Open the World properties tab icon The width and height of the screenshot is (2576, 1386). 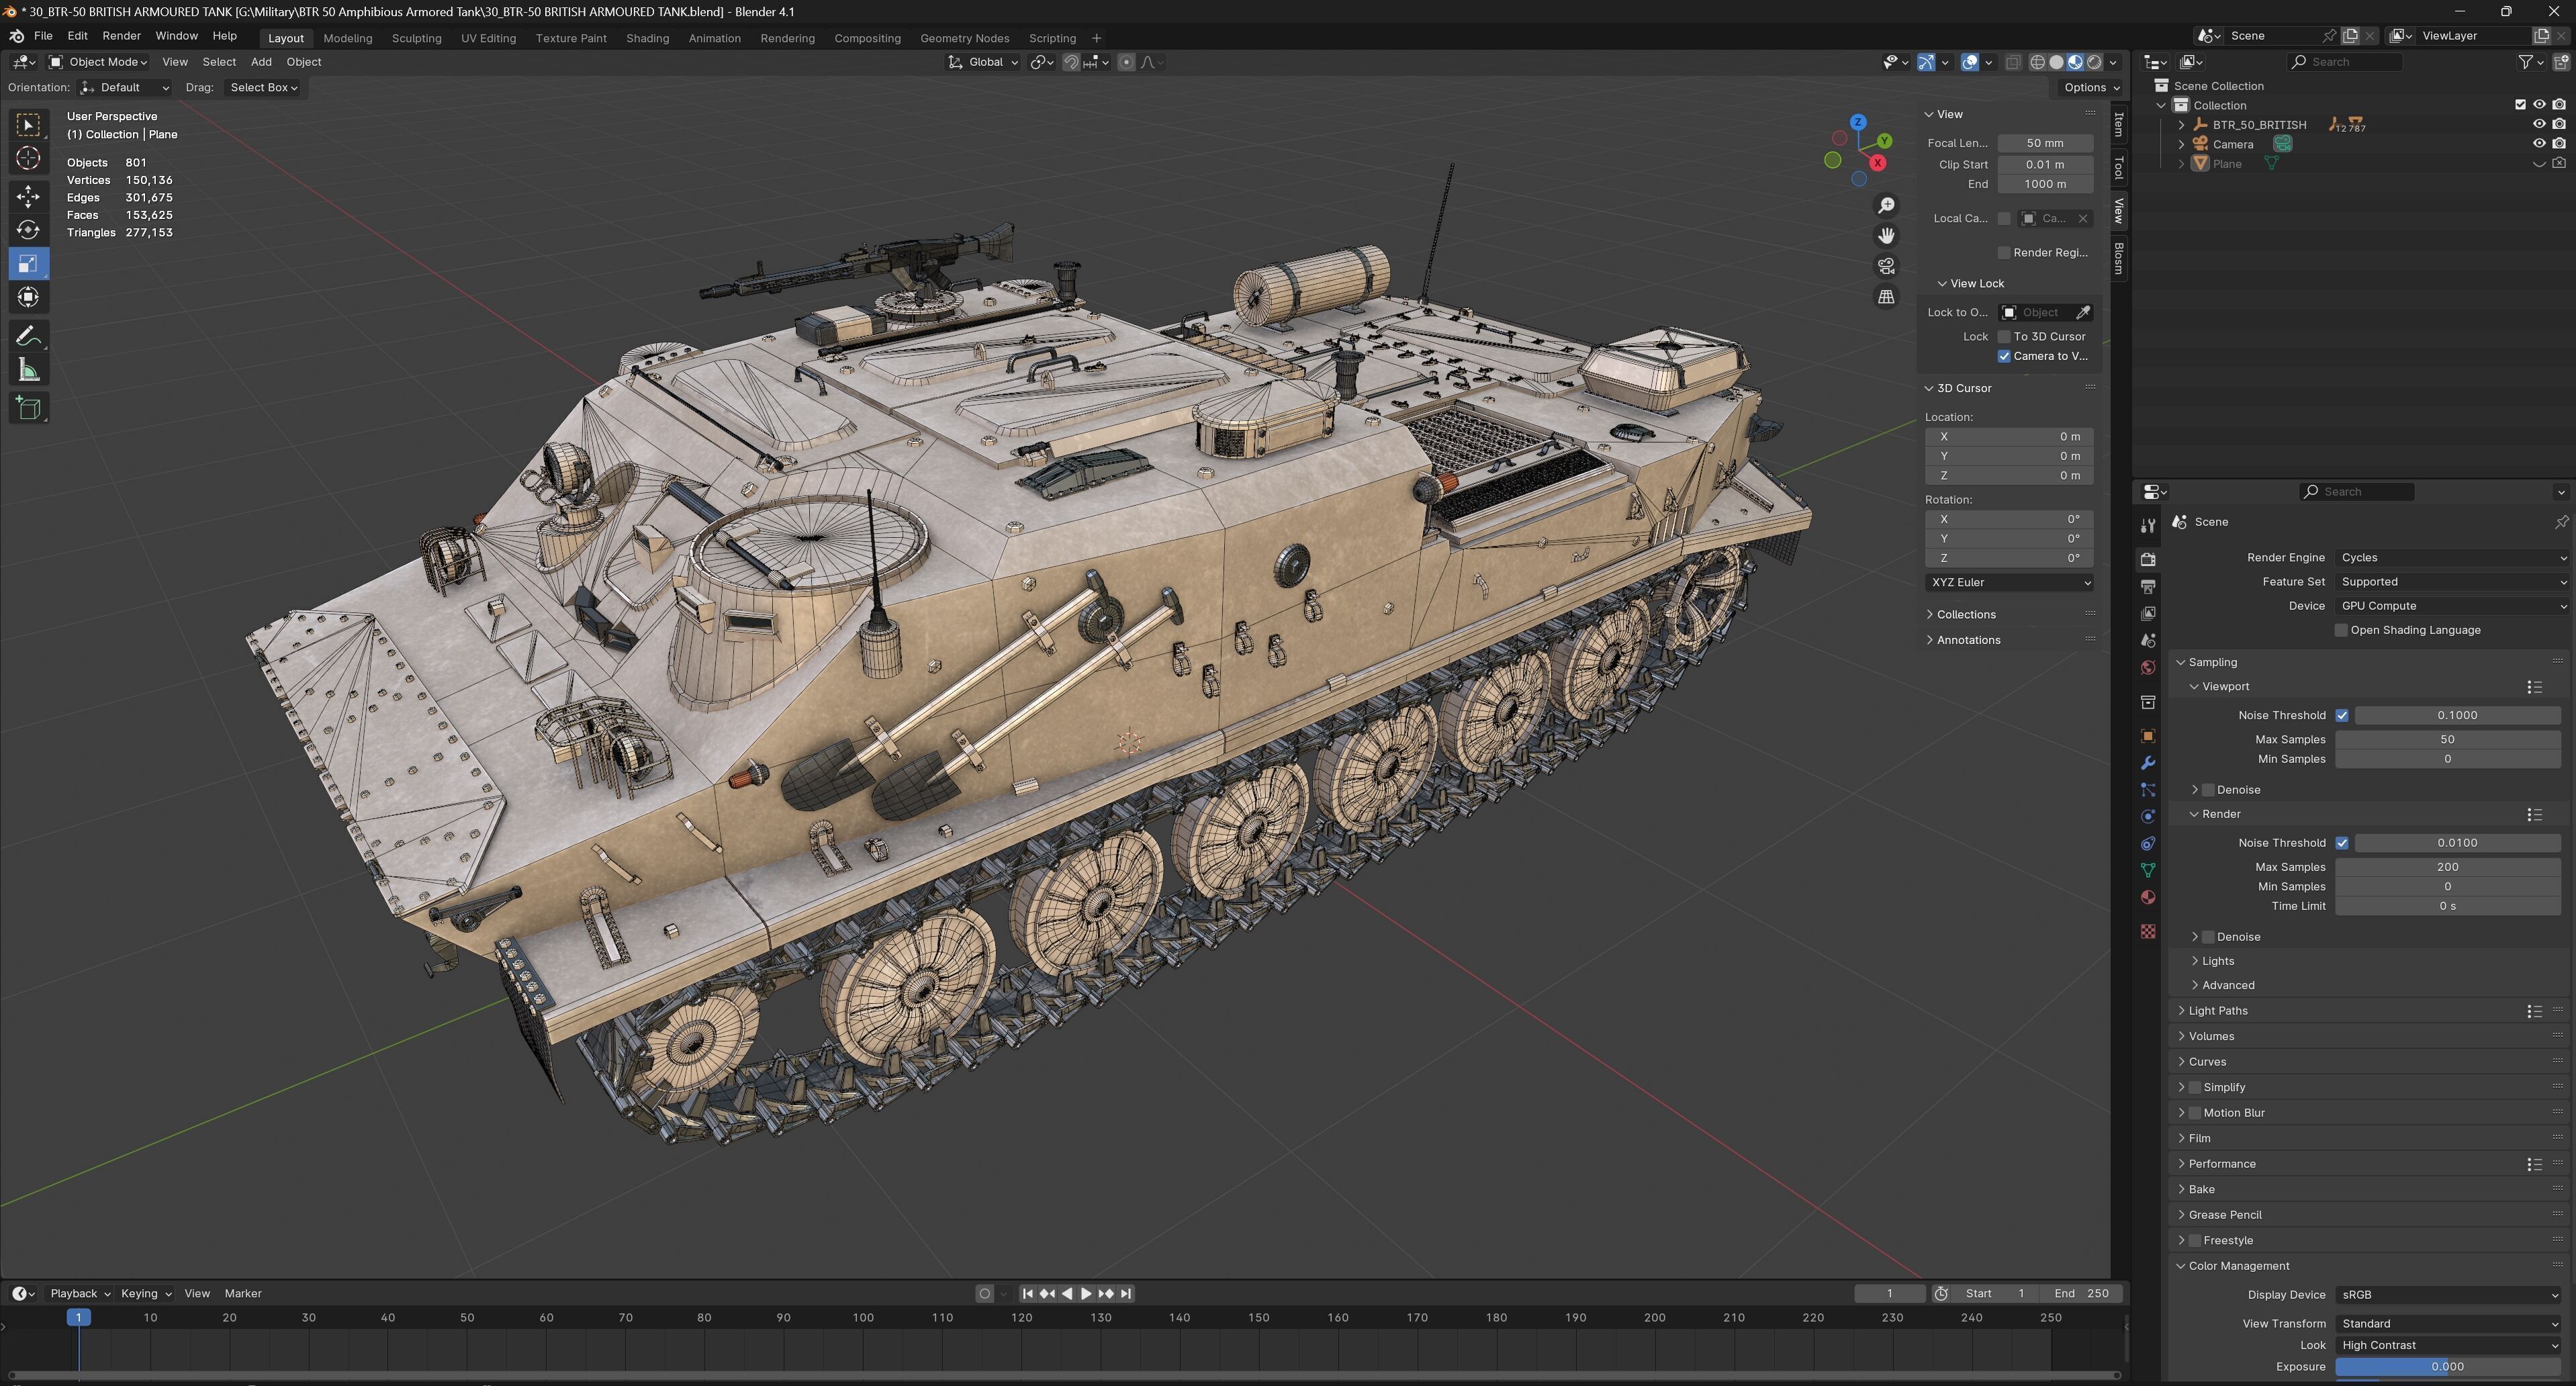click(x=2148, y=667)
